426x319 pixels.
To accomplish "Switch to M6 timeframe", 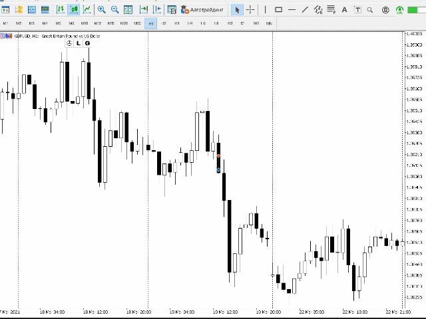I will tap(71, 23).
